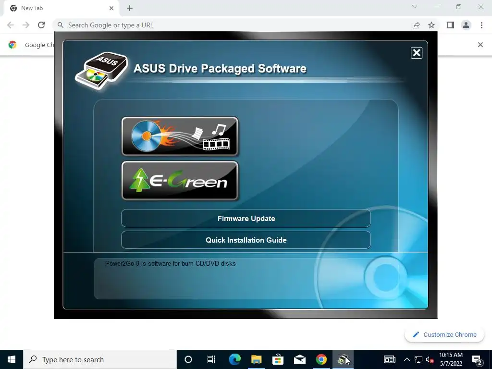This screenshot has width=492, height=369.
Task: Open Microsoft Store from taskbar
Action: point(278,359)
